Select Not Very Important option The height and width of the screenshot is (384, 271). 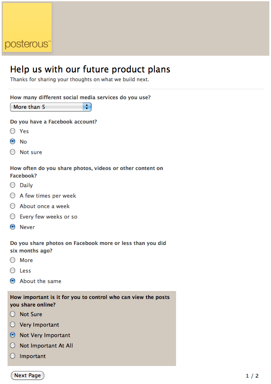pyautogui.click(x=13, y=335)
